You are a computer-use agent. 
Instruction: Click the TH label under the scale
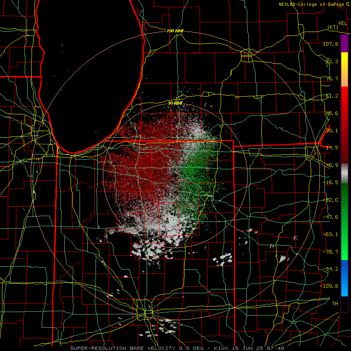click(335, 303)
